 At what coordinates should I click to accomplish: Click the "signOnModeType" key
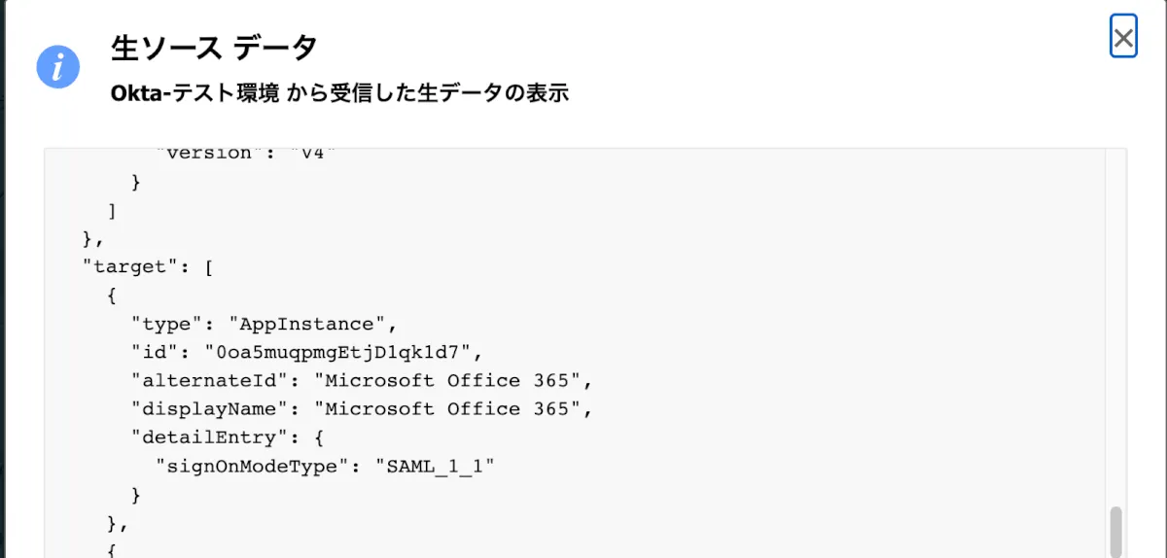(x=253, y=467)
